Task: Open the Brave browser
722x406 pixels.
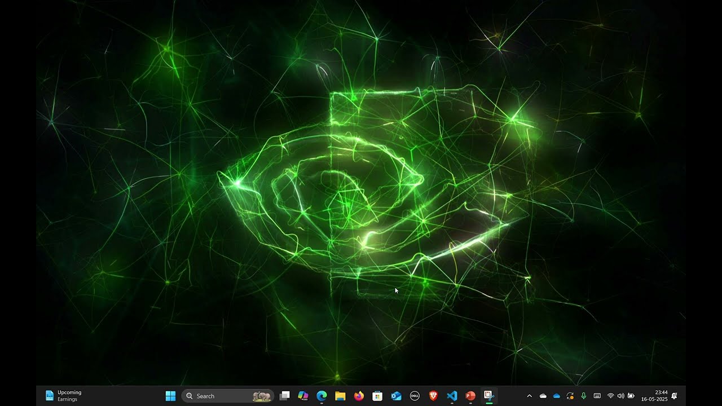Action: pos(433,396)
